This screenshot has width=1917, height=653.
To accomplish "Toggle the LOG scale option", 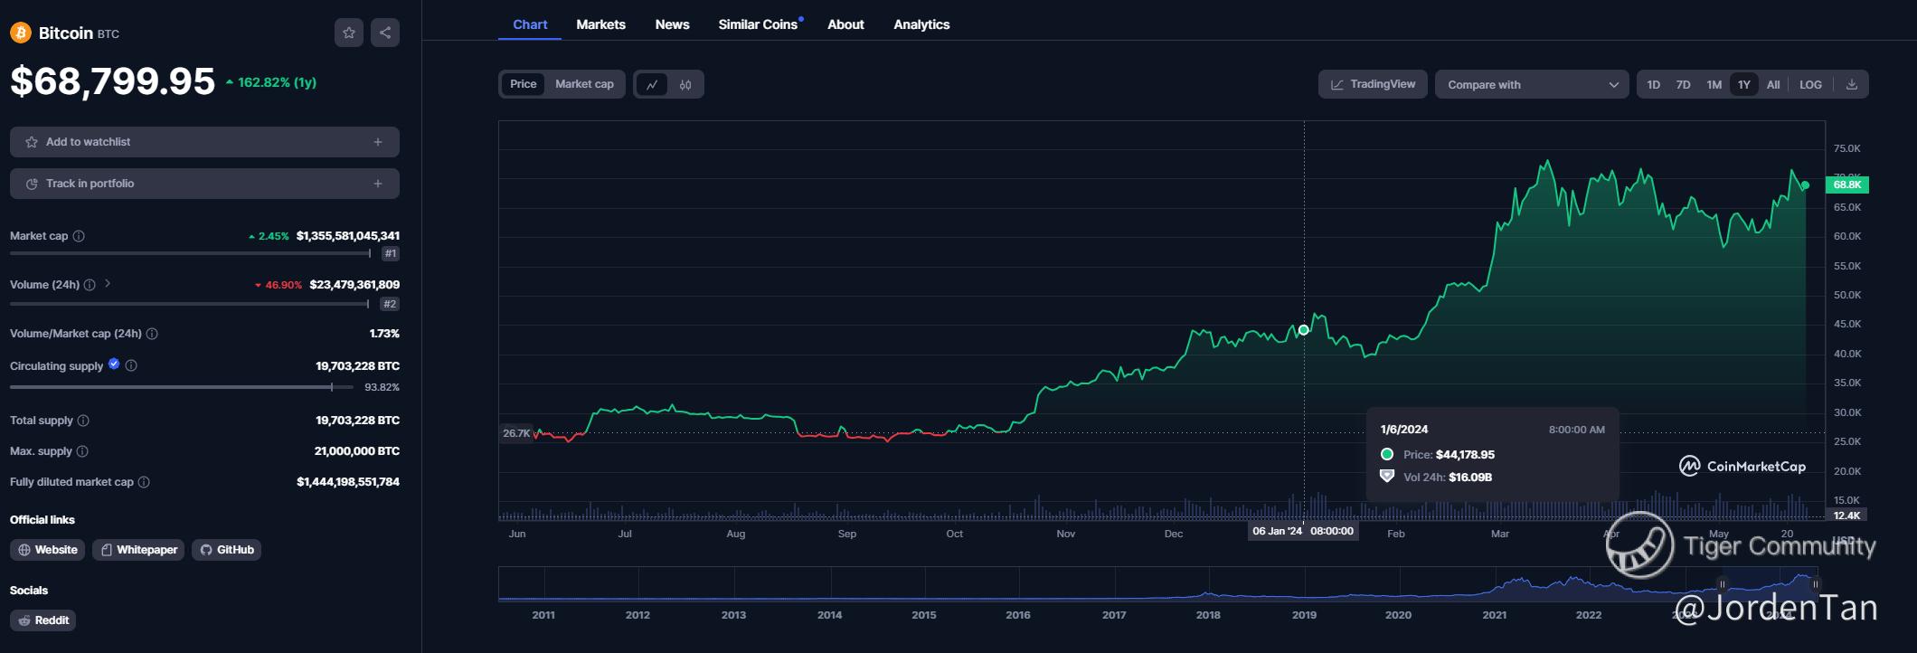I will [1810, 84].
